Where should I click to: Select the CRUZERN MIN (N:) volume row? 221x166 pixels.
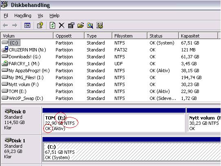pyautogui.click(x=110, y=50)
